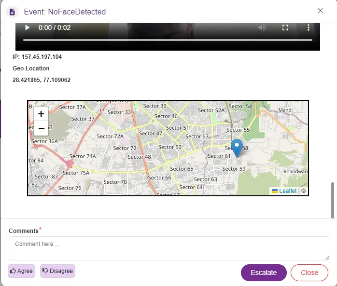Open video more options menu
This screenshot has height=286, width=337.
[x=309, y=27]
